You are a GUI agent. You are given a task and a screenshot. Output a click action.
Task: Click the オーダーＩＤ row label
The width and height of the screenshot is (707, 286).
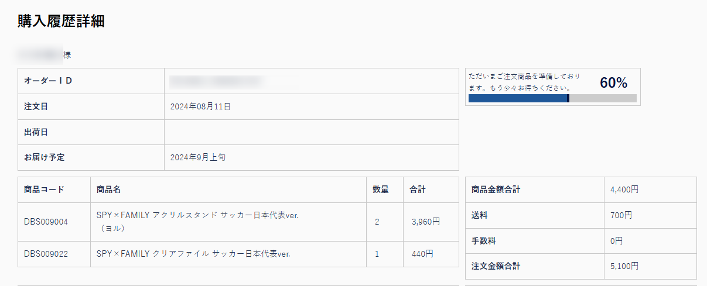point(48,81)
